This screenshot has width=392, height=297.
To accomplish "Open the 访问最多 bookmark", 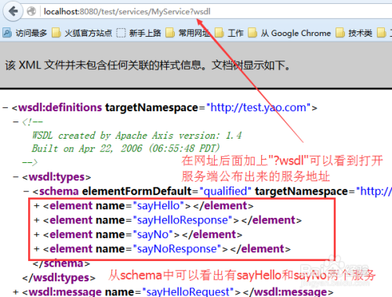I will [x=25, y=33].
